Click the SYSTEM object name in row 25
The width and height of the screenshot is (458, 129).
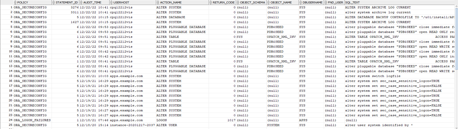pyautogui.click(x=273, y=125)
